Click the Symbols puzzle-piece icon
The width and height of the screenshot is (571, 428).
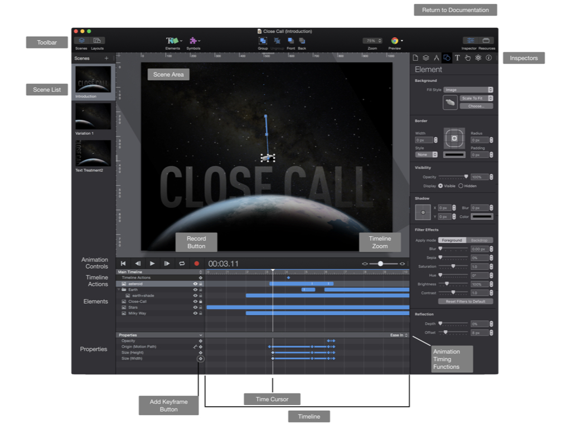[x=193, y=41]
